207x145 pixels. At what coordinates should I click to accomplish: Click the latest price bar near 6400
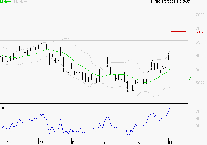coord(170,49)
